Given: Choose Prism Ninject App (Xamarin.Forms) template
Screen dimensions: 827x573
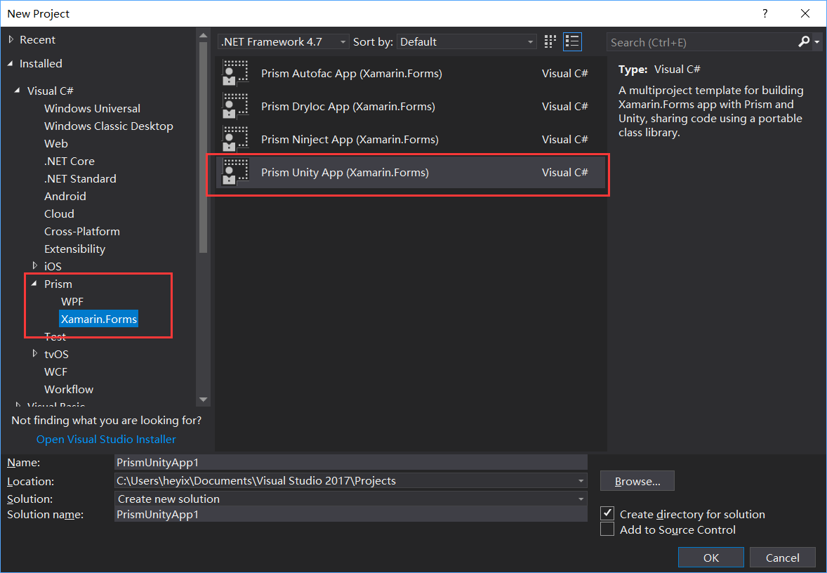Looking at the screenshot, I should point(410,139).
